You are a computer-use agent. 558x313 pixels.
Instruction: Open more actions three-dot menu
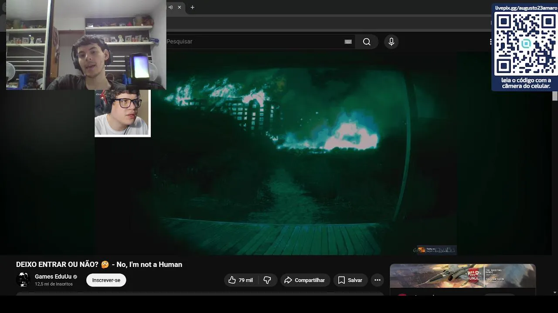pyautogui.click(x=378, y=280)
